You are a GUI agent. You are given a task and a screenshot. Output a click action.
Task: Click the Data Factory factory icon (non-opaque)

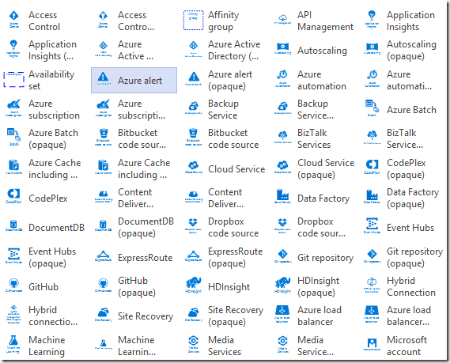(282, 196)
